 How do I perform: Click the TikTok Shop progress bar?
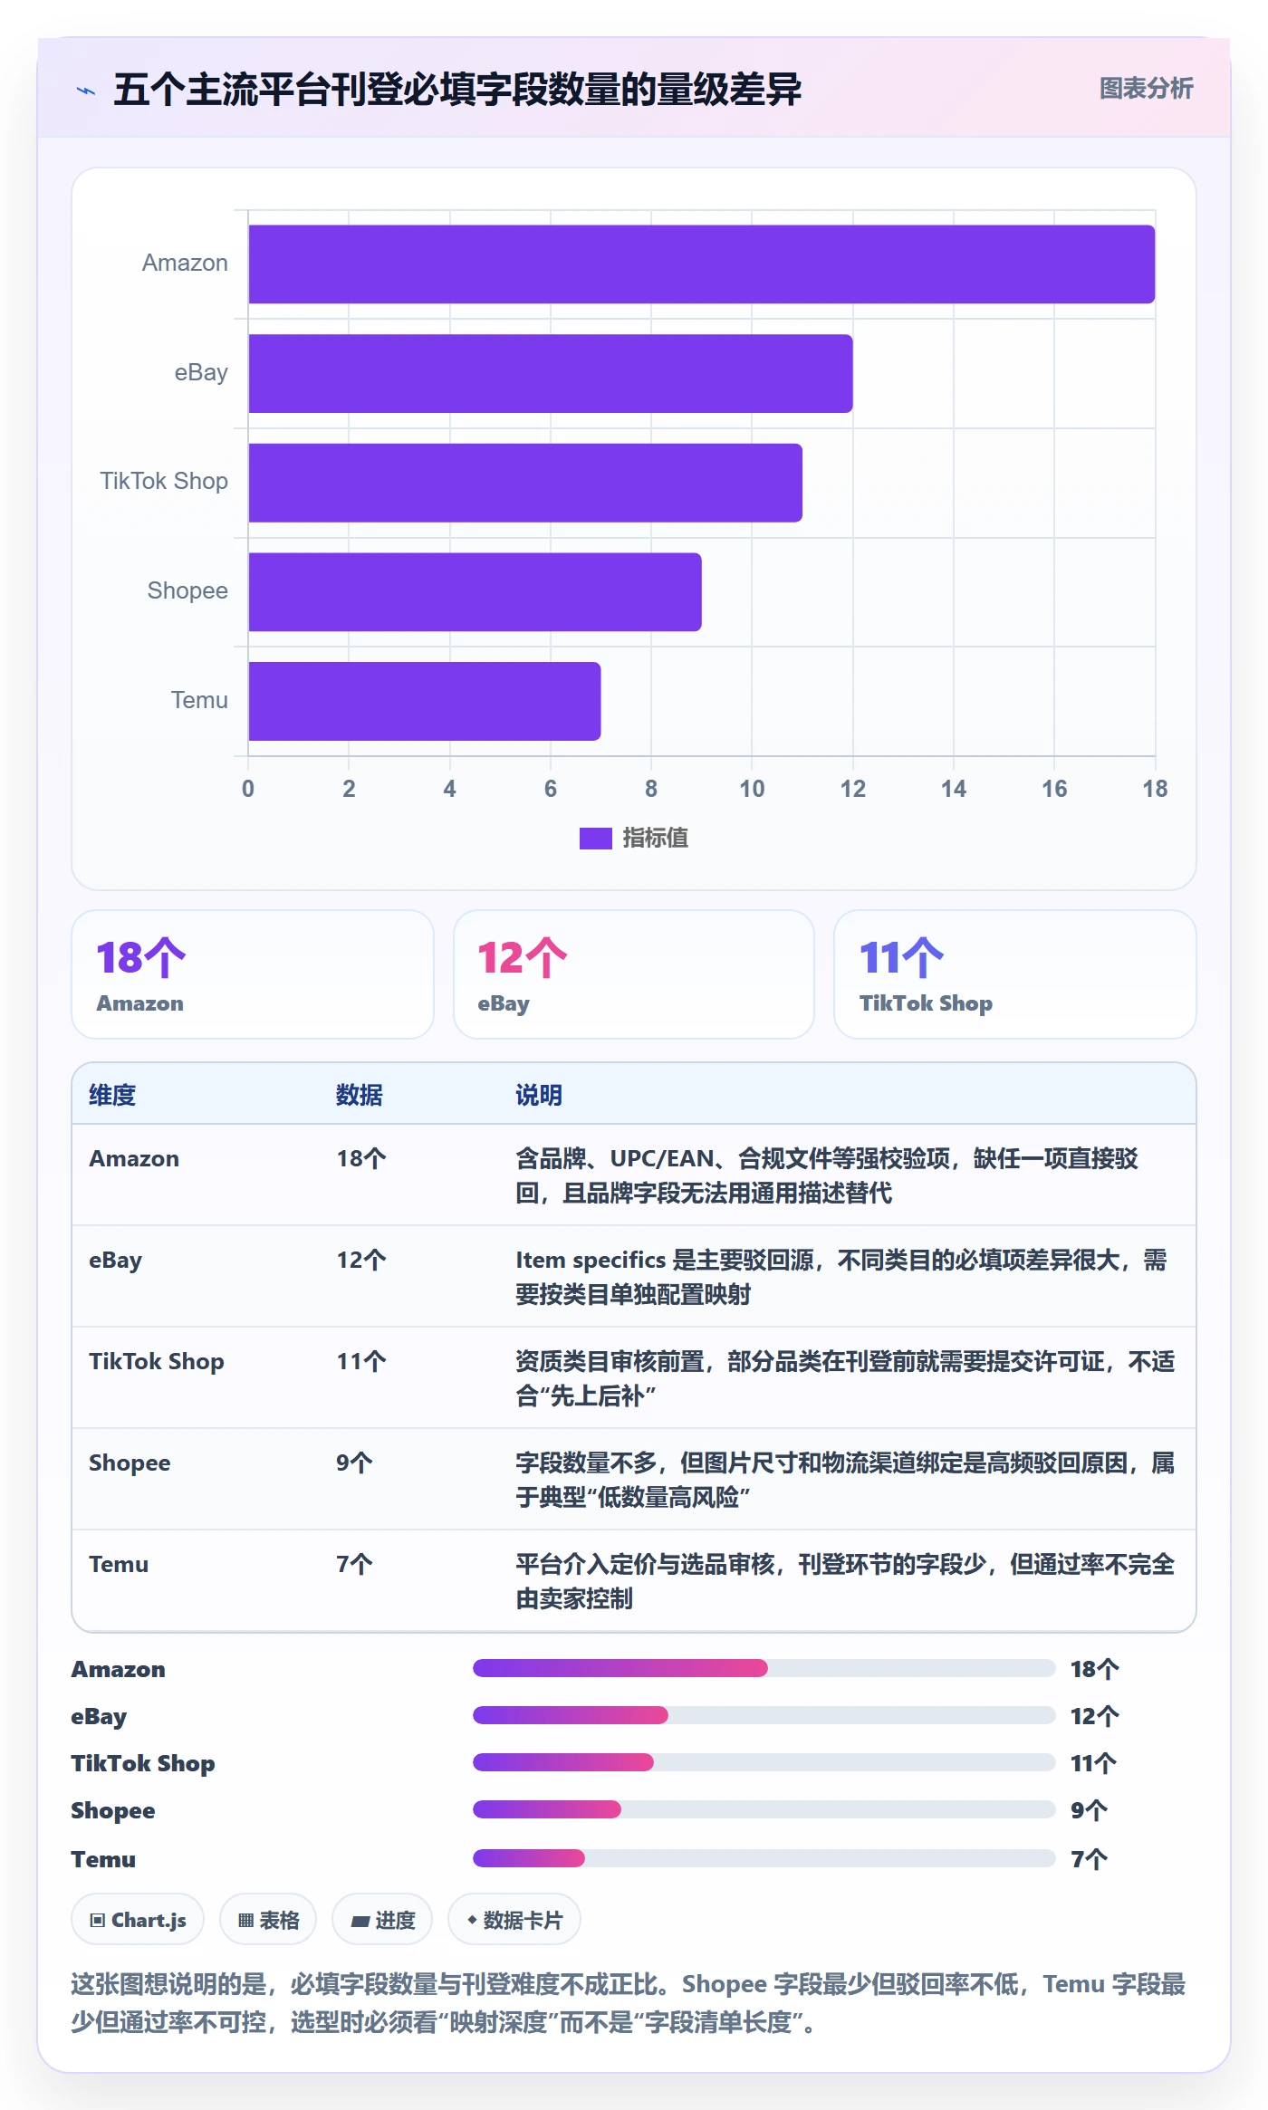coord(764,1762)
